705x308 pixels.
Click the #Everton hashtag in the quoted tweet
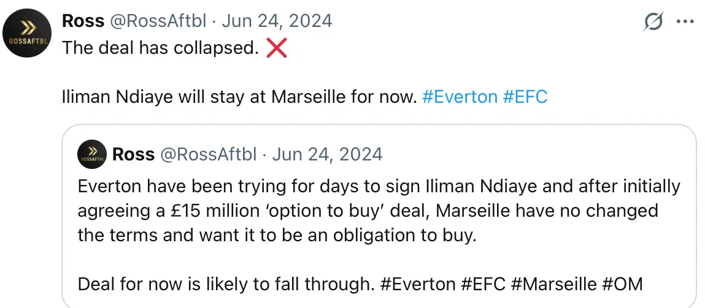click(x=418, y=284)
